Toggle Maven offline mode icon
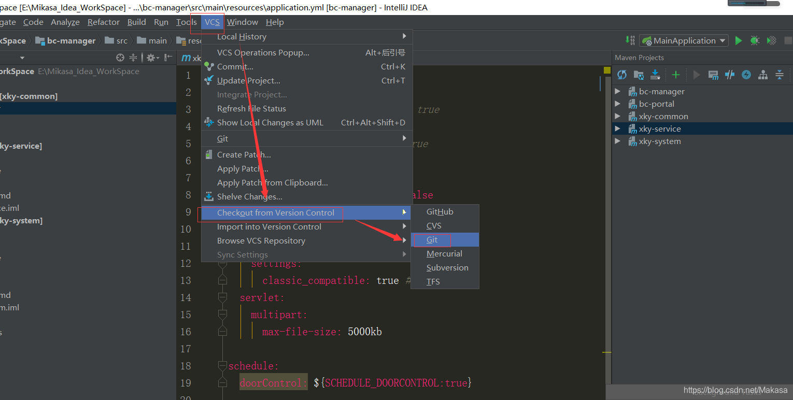793x400 pixels. (x=730, y=75)
